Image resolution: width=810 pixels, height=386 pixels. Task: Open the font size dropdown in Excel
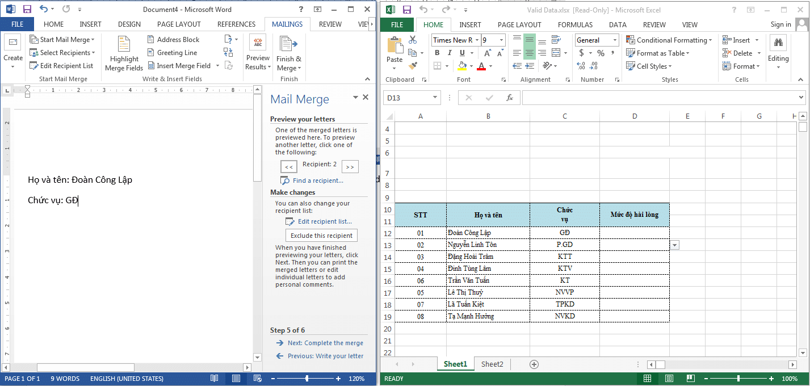pos(502,40)
